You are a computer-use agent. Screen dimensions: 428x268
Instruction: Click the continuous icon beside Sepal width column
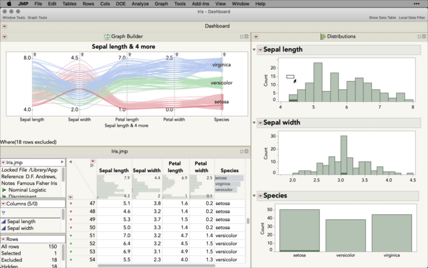[3, 228]
